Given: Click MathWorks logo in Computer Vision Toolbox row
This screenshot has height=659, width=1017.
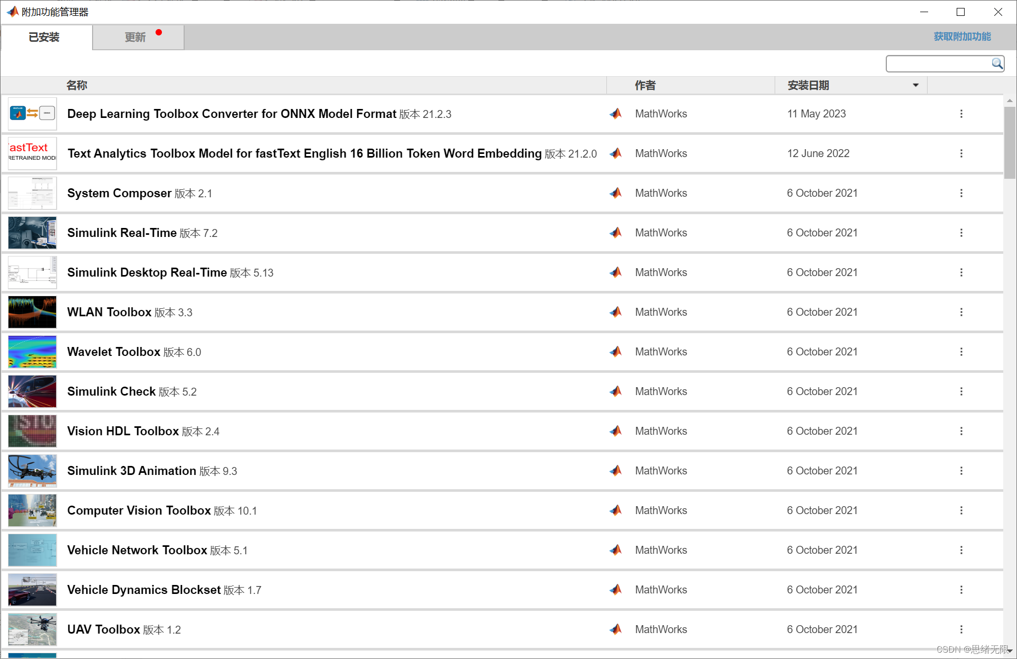Looking at the screenshot, I should [615, 510].
